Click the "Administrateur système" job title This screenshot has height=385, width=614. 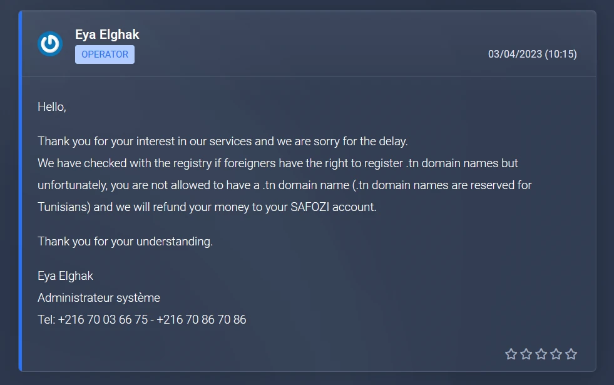point(99,297)
